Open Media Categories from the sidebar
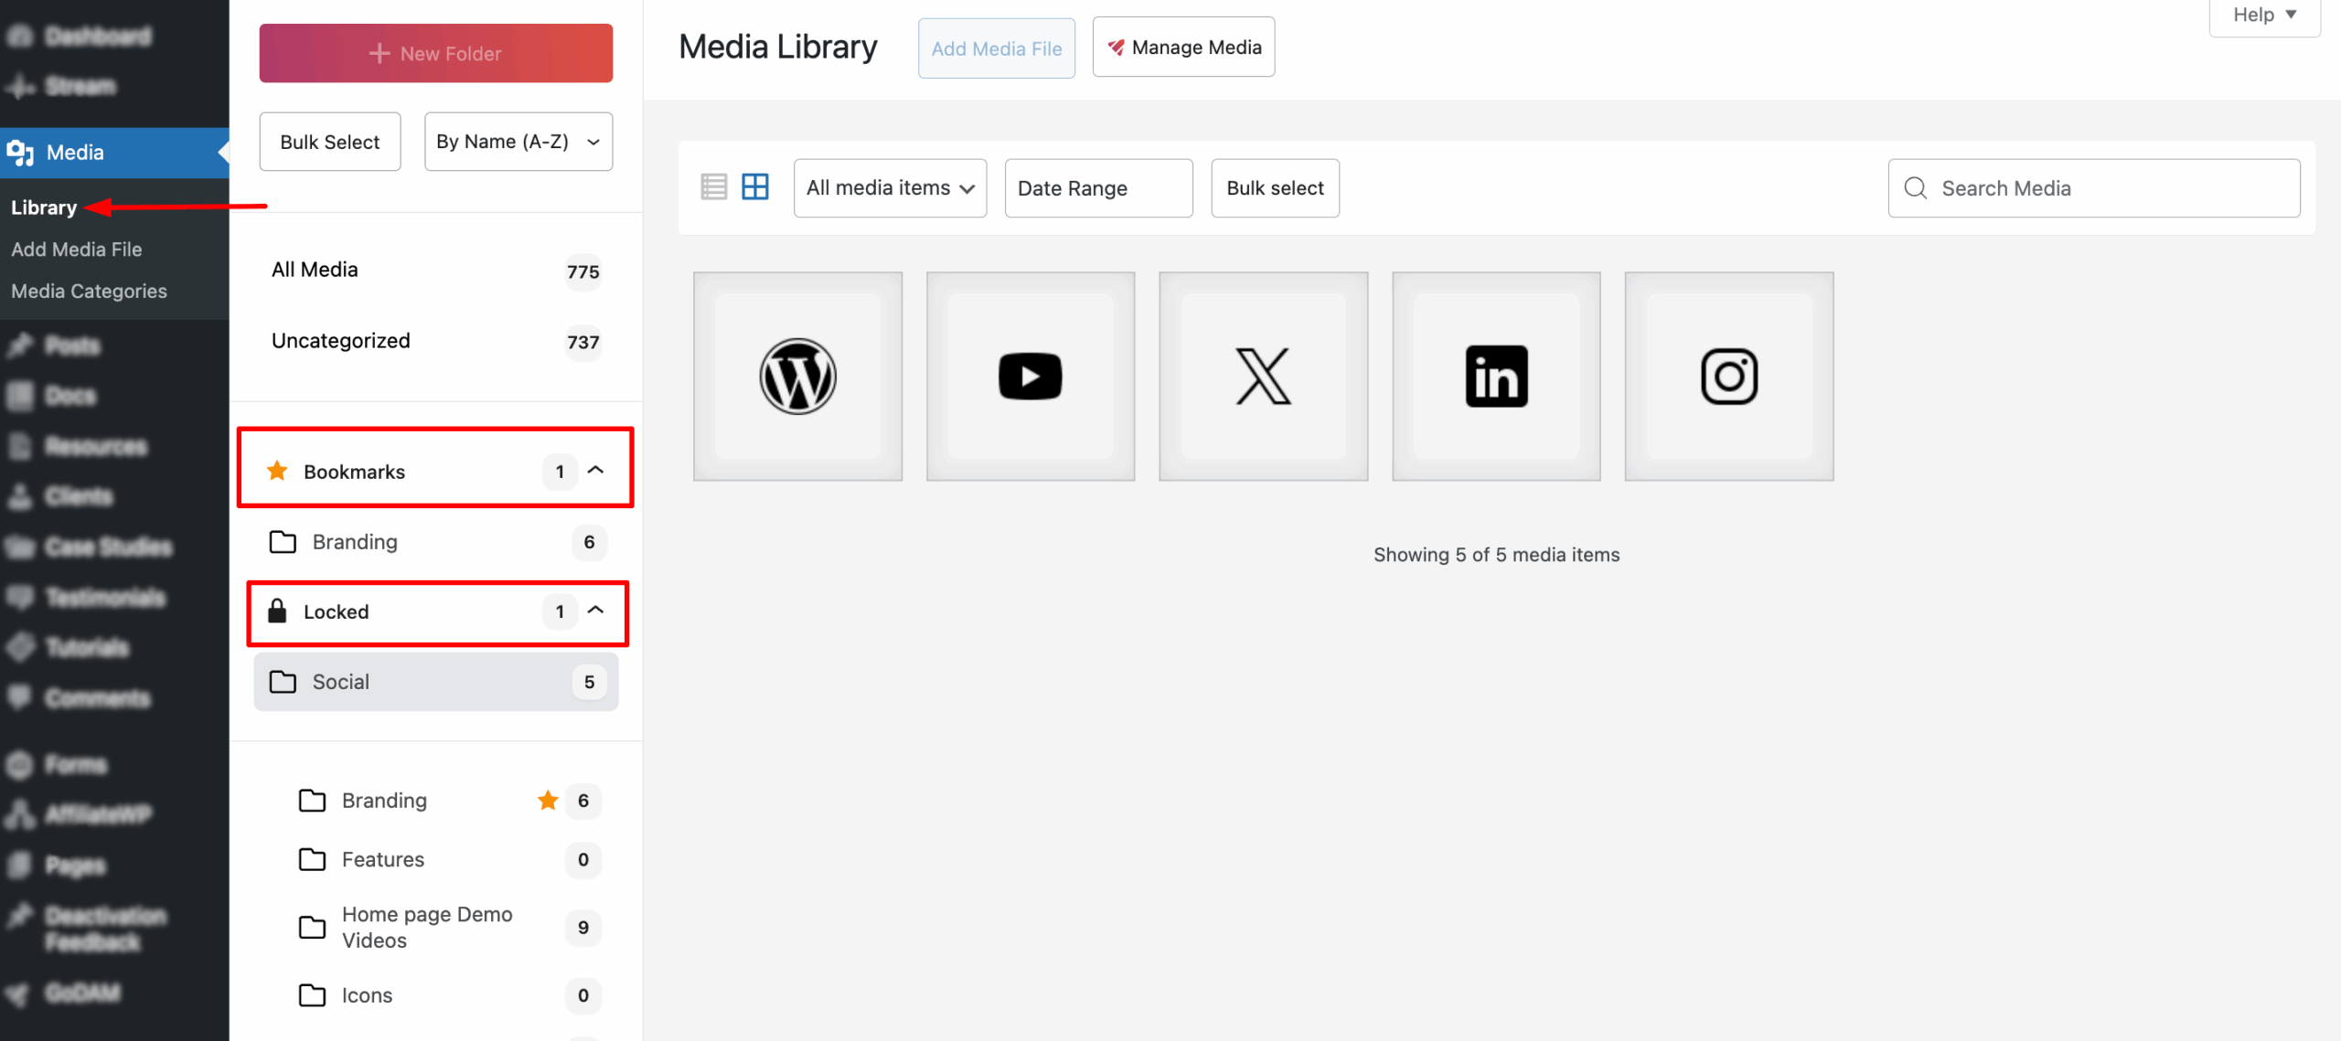 89,291
